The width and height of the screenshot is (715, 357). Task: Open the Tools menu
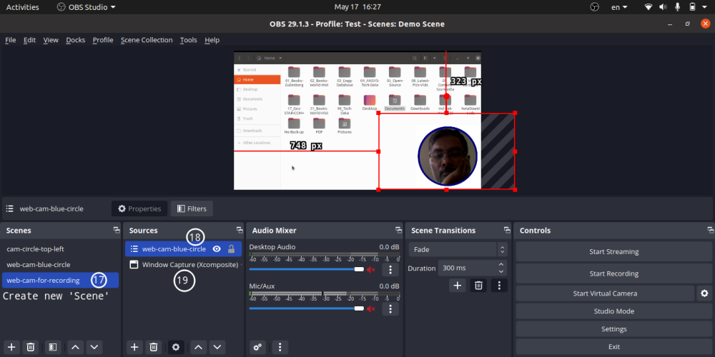[188, 40]
